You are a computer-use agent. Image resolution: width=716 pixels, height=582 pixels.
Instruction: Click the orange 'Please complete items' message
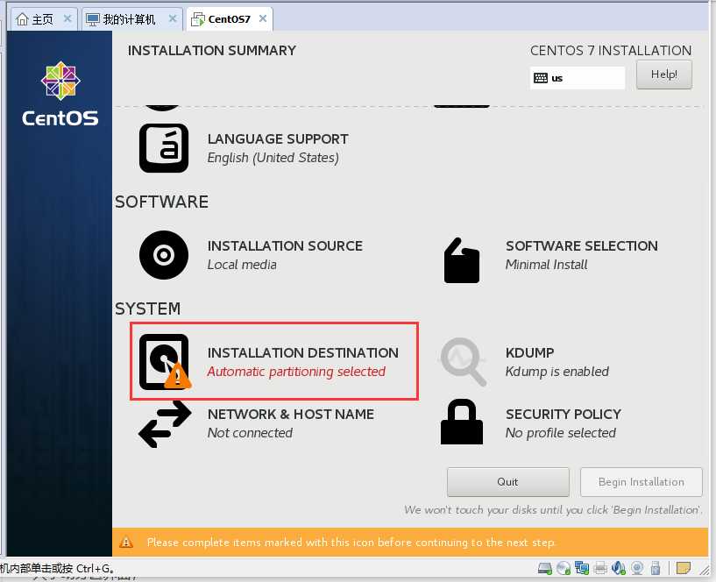click(351, 543)
